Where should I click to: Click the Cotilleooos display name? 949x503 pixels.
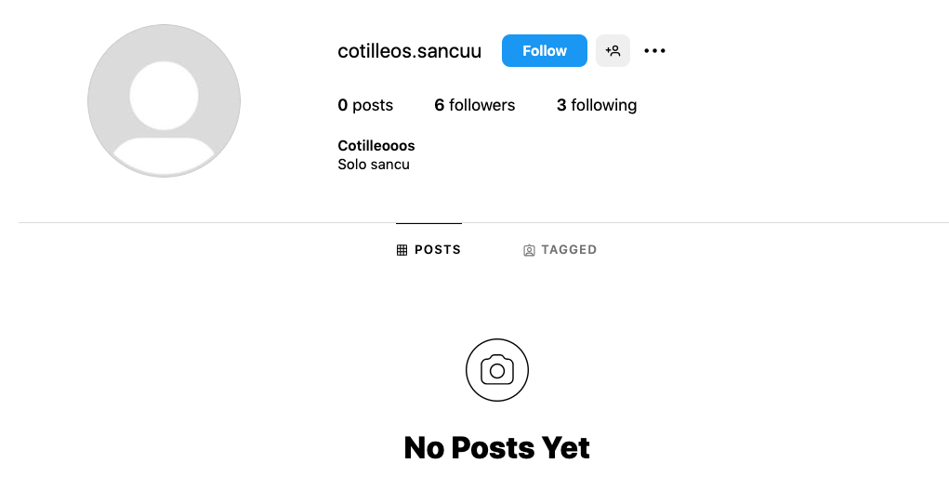[376, 146]
